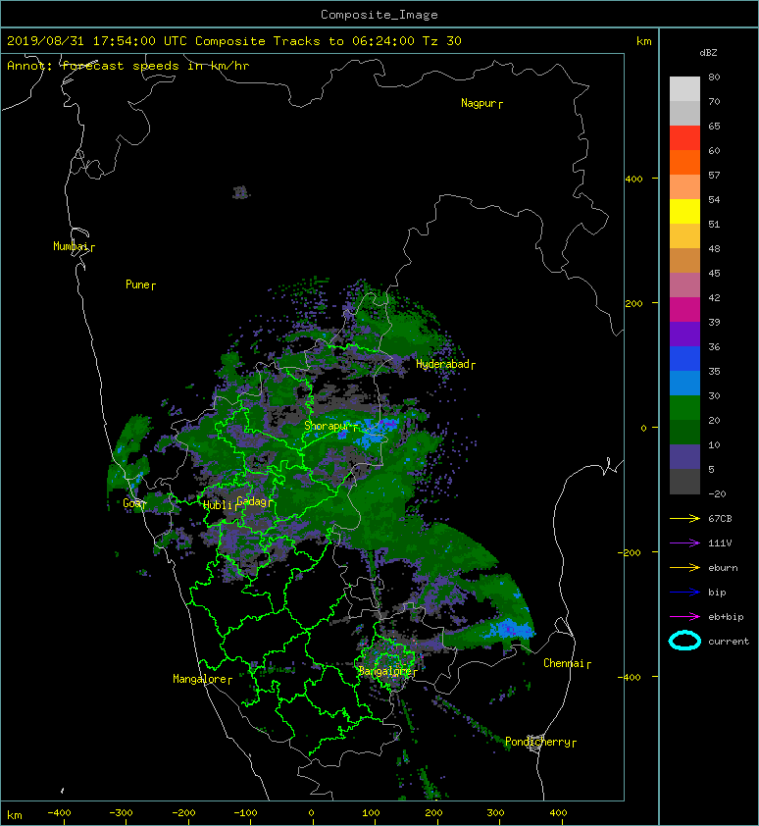The width and height of the screenshot is (759, 826).
Task: Pick the bright green 20-30 dBZ swatch
Action: (x=684, y=407)
